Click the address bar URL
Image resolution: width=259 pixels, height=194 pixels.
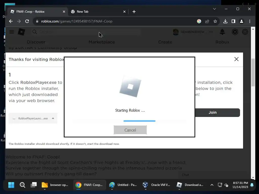77,21
